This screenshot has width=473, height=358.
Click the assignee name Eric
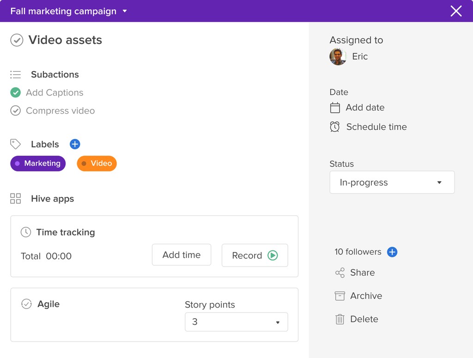(360, 56)
